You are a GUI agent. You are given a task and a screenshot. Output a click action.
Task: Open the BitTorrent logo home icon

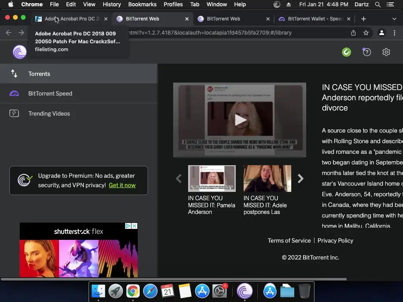pyautogui.click(x=20, y=52)
